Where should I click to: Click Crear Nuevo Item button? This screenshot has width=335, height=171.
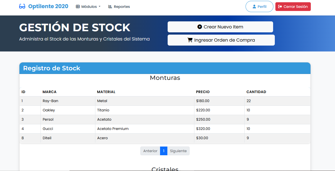click(220, 27)
